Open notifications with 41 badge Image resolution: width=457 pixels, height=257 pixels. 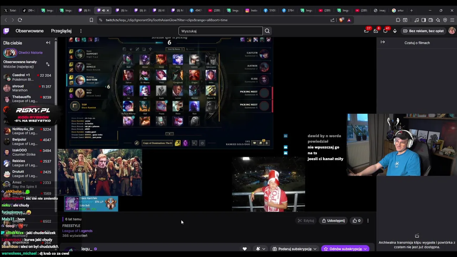tap(385, 31)
